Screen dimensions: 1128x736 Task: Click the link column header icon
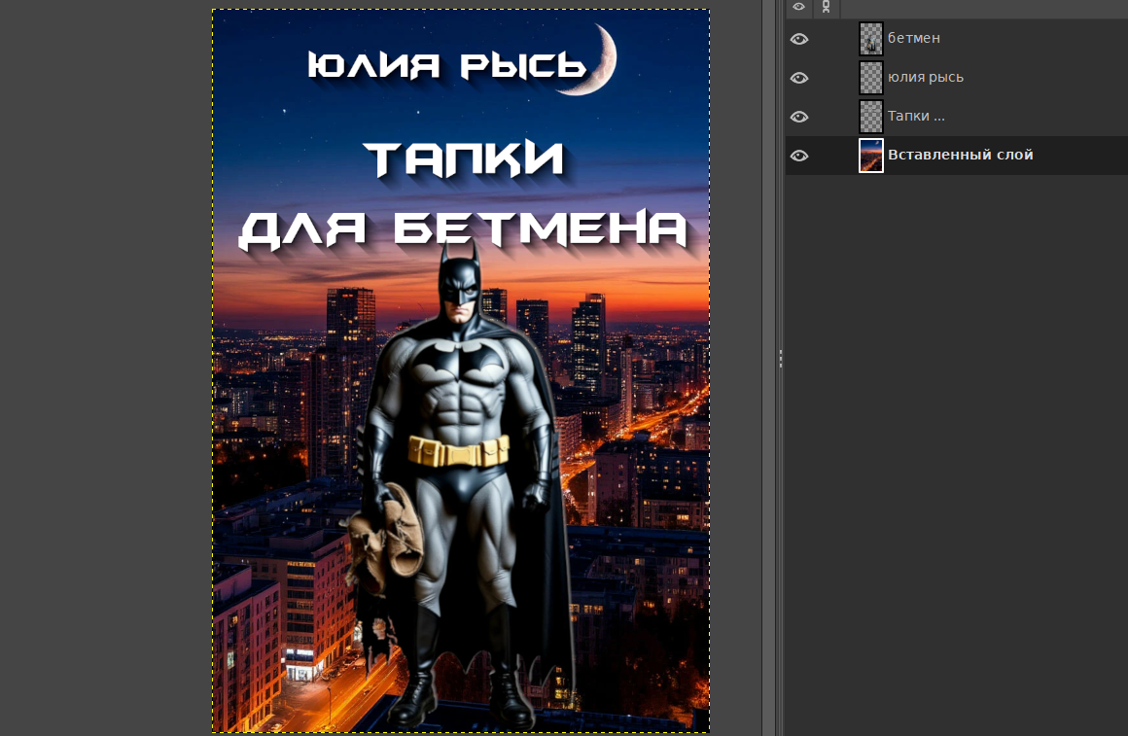point(826,7)
